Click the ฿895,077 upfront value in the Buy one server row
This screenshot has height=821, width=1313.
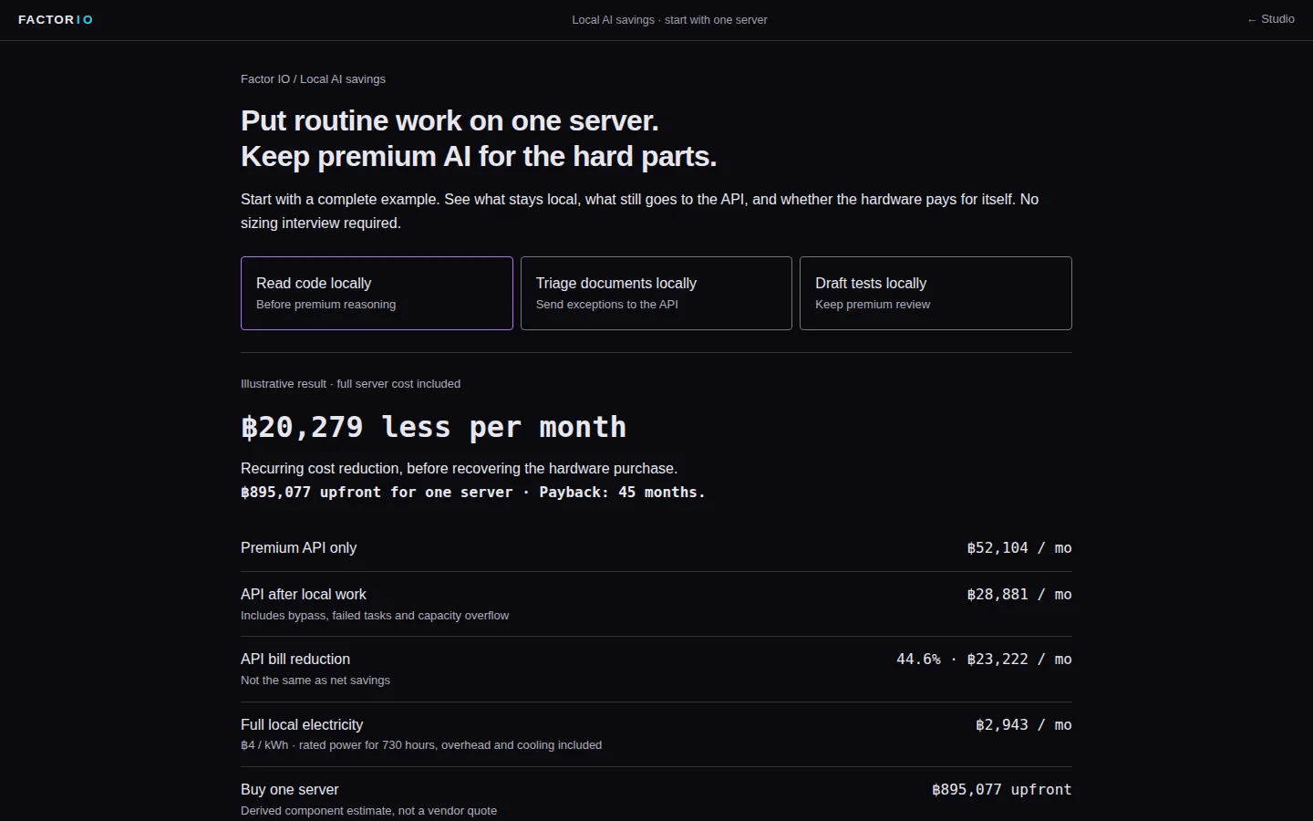(1002, 789)
